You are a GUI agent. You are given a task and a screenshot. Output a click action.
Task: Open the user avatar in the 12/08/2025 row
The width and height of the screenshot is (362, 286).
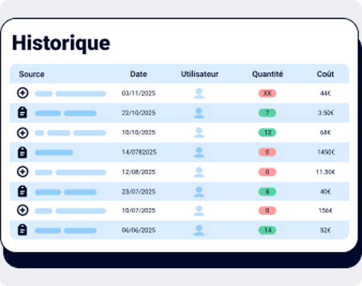point(199,172)
